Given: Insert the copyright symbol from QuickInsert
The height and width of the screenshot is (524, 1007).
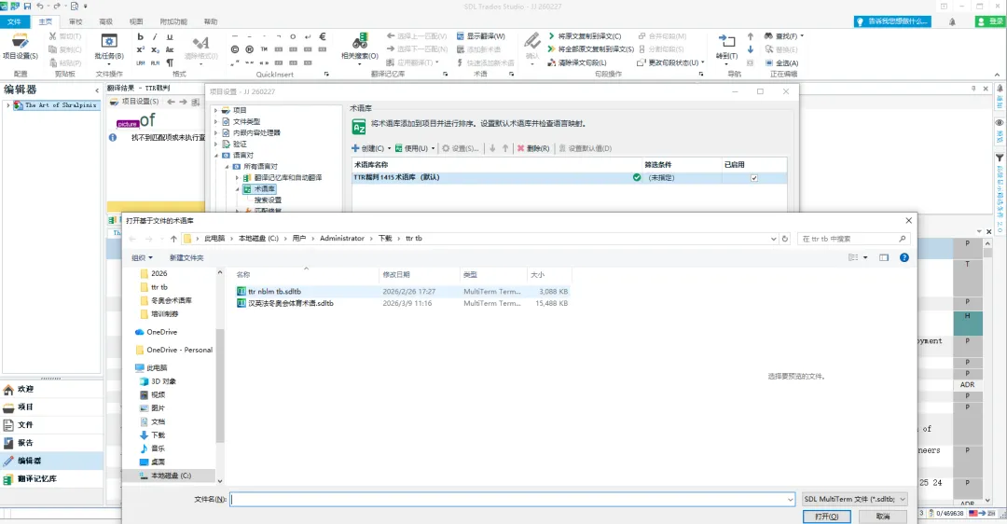Looking at the screenshot, I should coord(234,49).
